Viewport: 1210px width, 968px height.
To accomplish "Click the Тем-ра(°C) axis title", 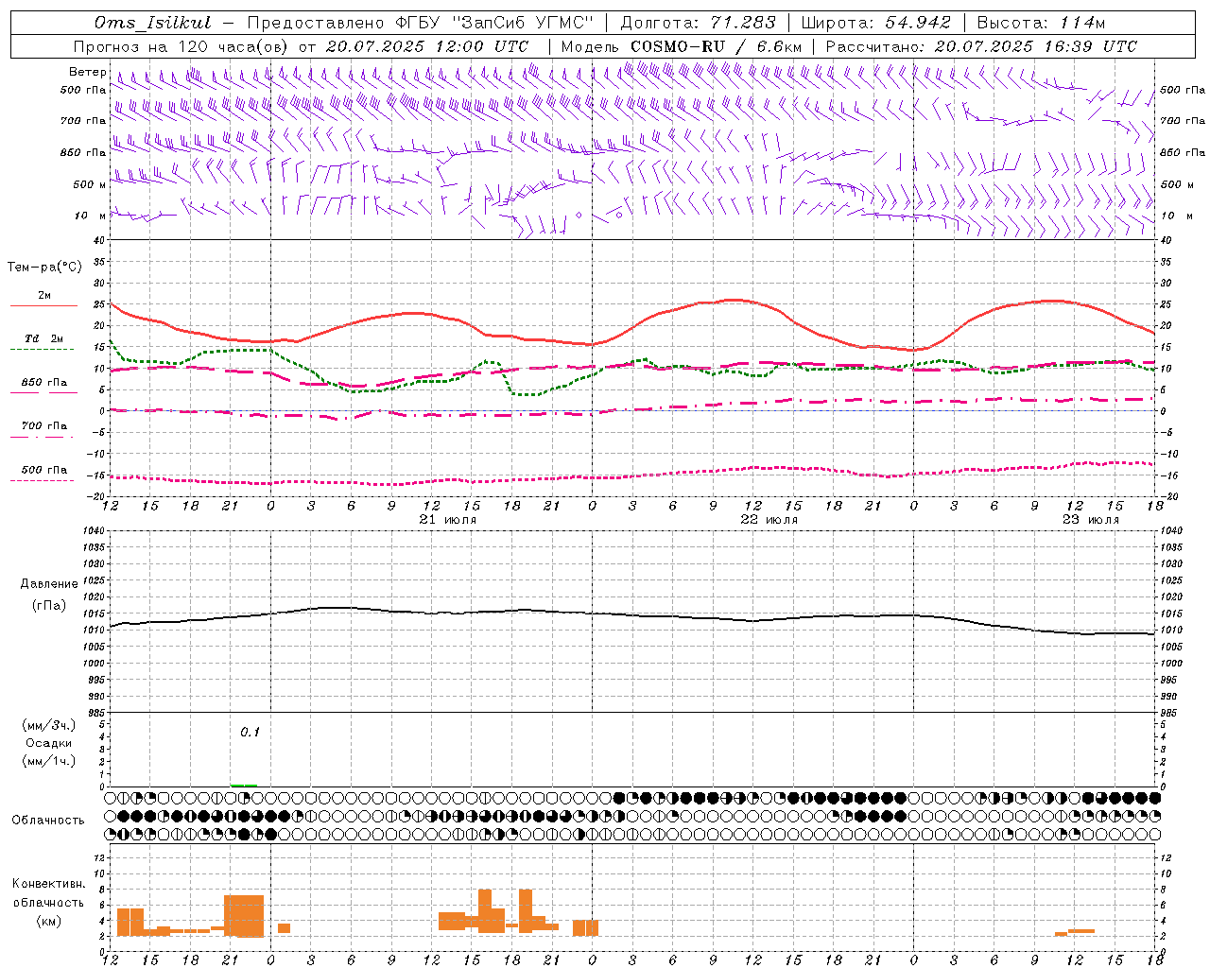I will (x=44, y=268).
